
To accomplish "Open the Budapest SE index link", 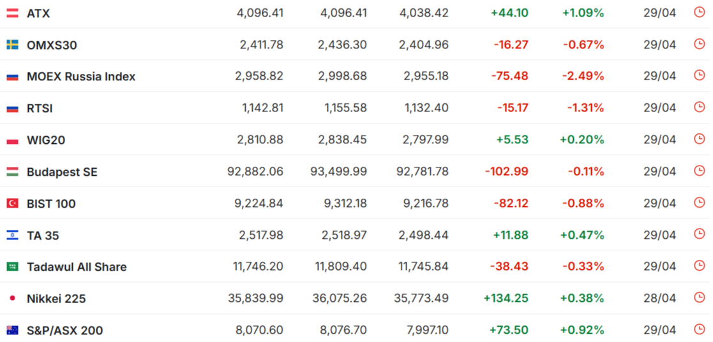I will click(x=62, y=172).
